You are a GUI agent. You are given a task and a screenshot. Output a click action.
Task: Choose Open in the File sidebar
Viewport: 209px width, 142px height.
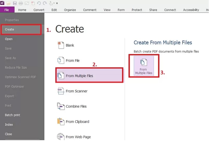click(9, 39)
